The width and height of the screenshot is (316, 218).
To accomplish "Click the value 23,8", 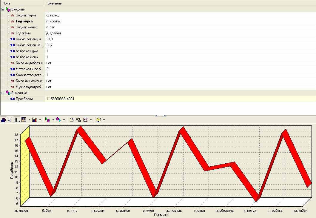I will 49,39.
